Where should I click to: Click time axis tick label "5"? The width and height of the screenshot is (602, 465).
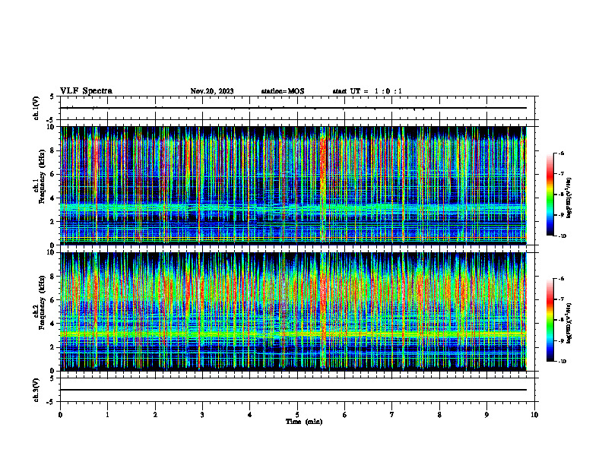297,415
